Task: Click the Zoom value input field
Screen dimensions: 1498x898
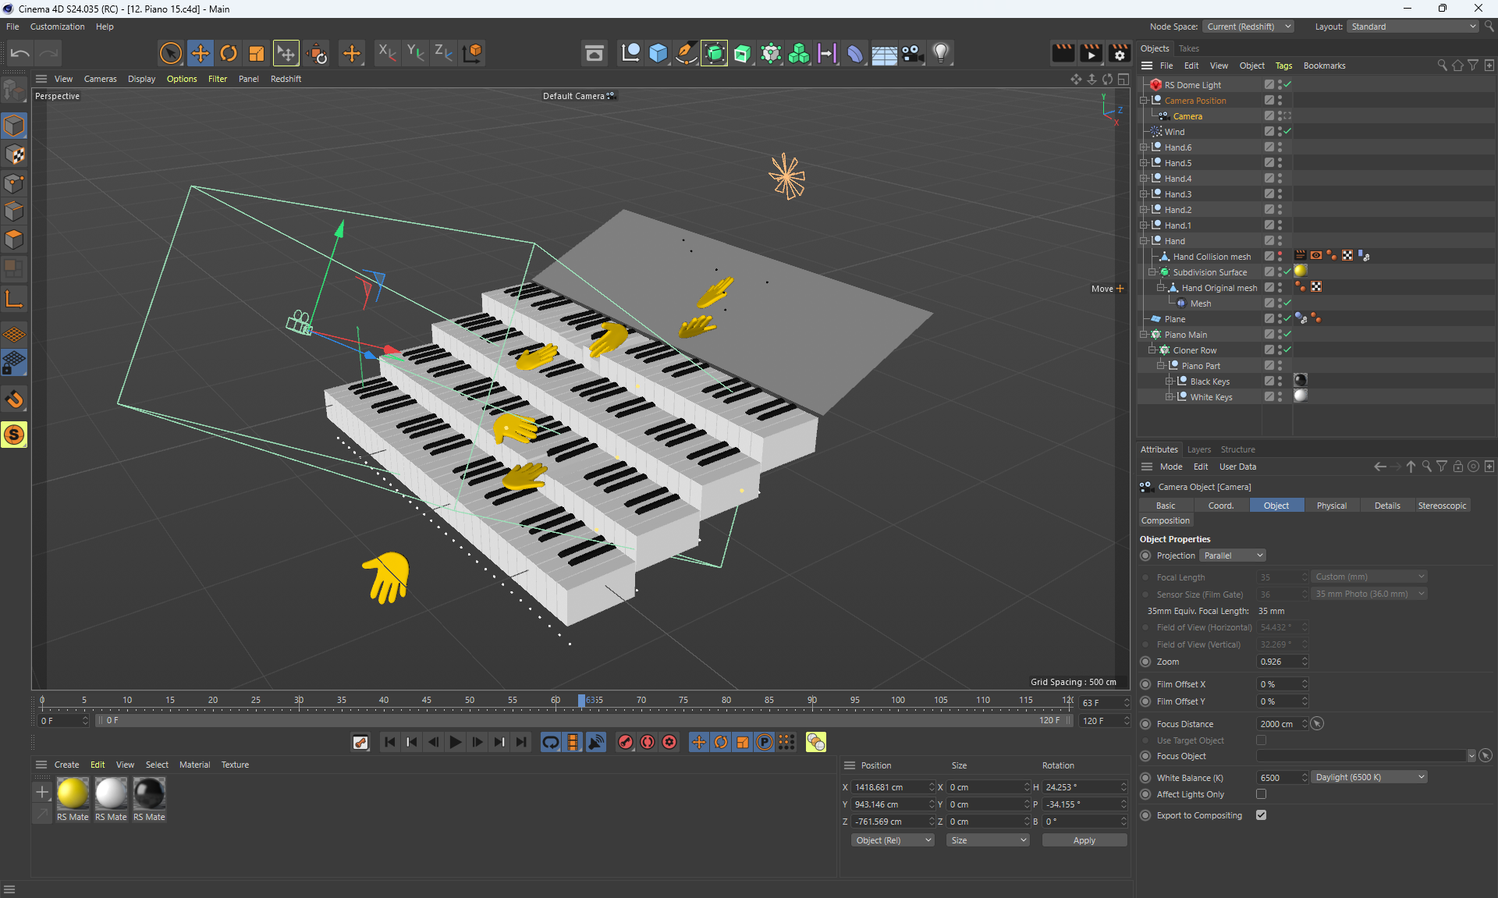Action: click(x=1278, y=662)
